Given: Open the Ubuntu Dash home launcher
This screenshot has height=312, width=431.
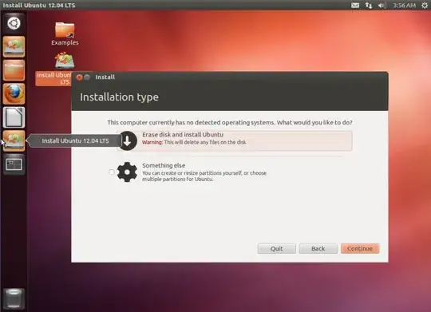Looking at the screenshot, I should pos(14,23).
